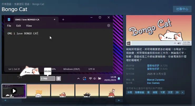
Task: Add a tag with plus button
Action: point(182,92)
